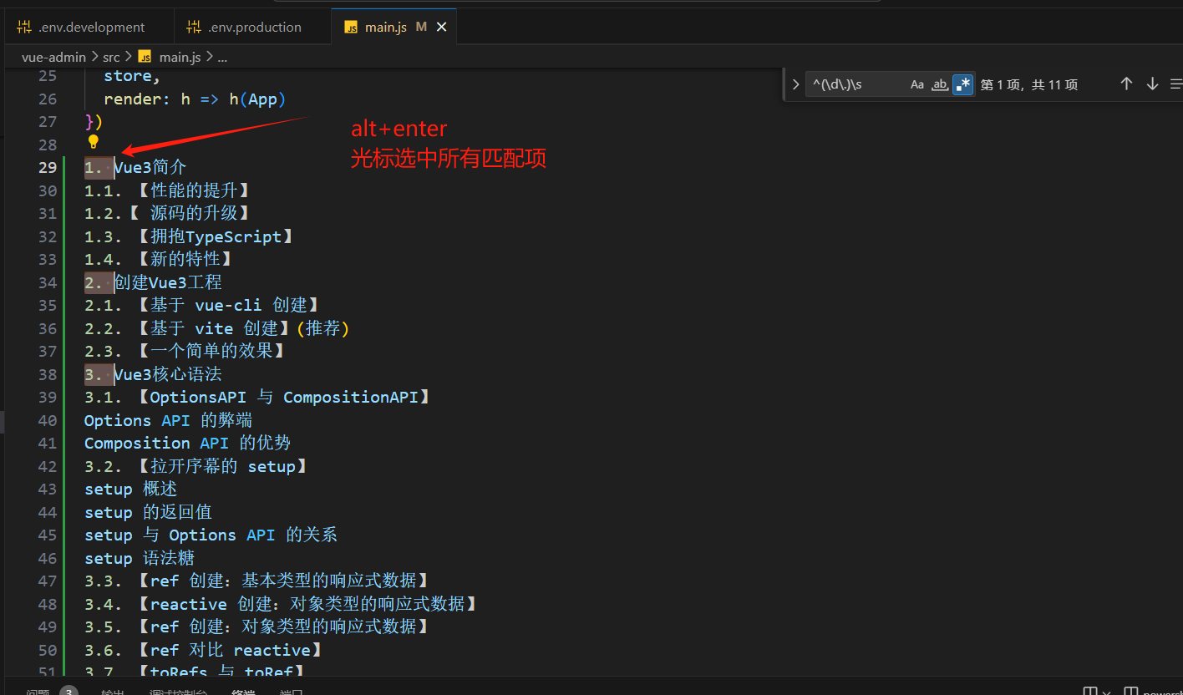
Task: Click the JS file icon on main.js tab
Action: (351, 28)
